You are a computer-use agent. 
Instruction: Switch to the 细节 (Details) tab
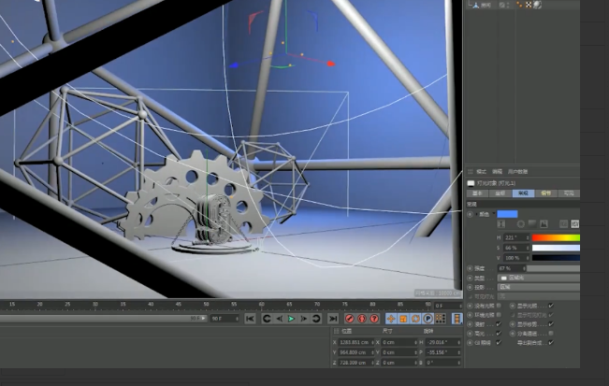[545, 193]
